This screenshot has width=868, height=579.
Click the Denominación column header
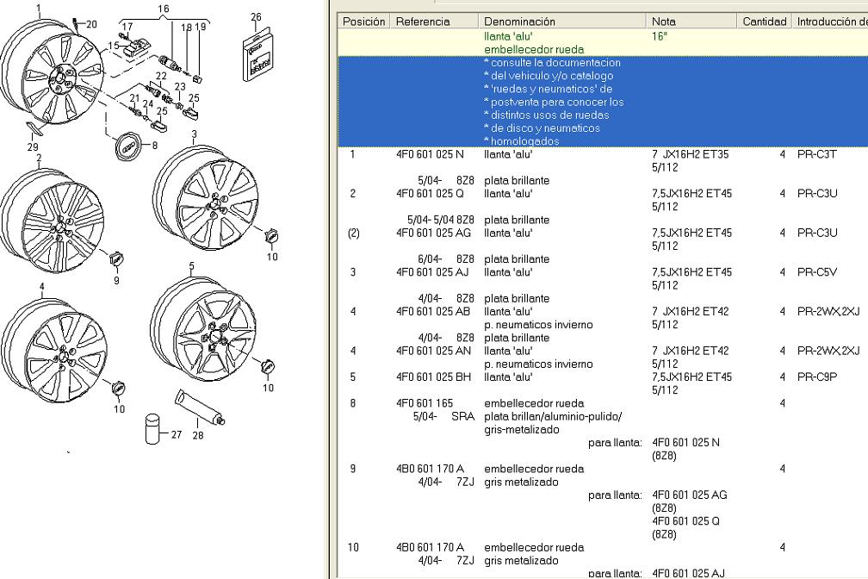[561, 22]
